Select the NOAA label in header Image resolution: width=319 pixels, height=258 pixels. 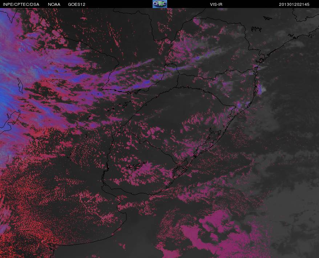54,4
